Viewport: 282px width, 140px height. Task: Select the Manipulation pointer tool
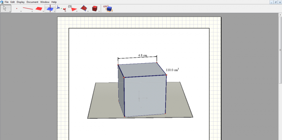coord(5,8)
